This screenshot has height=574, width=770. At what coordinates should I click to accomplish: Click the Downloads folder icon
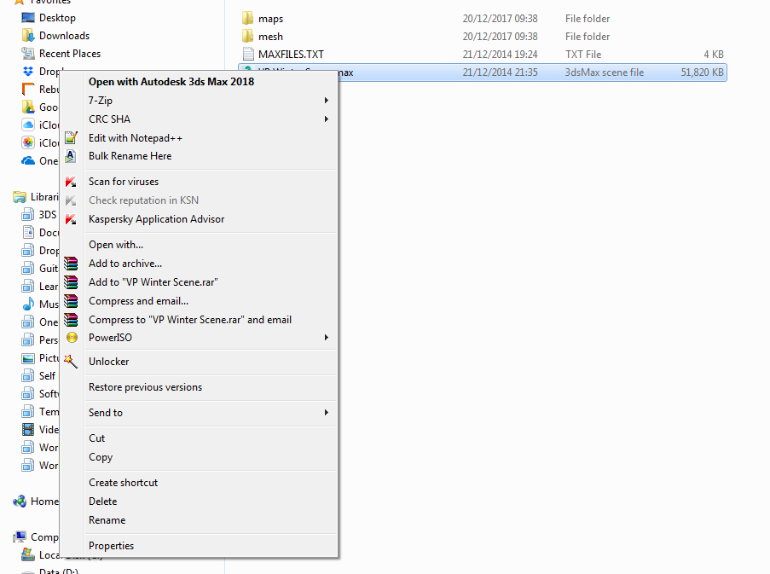[x=28, y=35]
